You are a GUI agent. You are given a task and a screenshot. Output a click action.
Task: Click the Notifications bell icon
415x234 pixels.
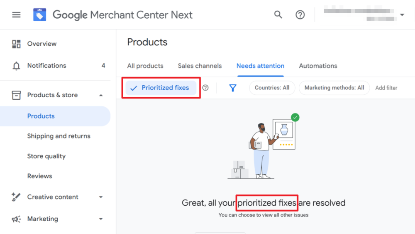(16, 66)
